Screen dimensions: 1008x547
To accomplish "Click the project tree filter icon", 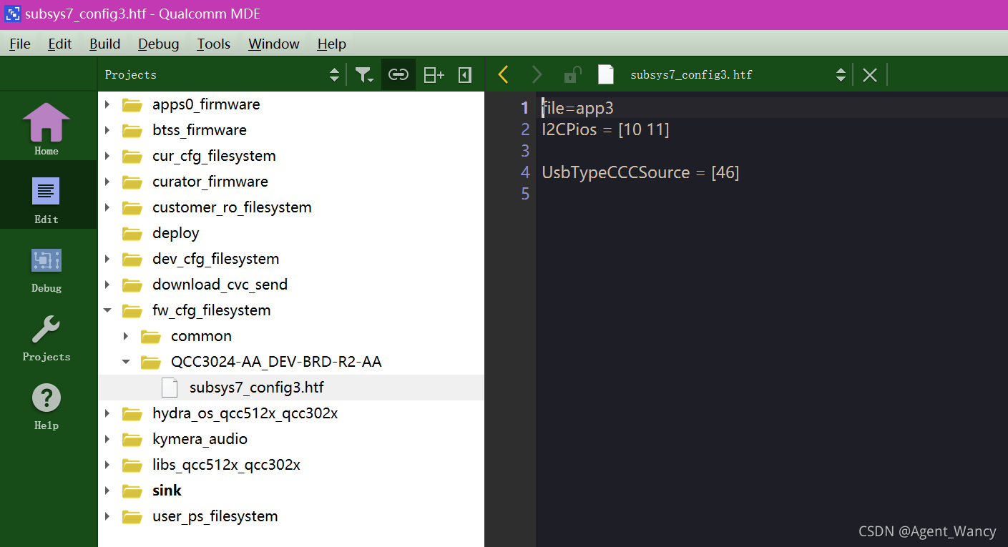I will tap(364, 74).
